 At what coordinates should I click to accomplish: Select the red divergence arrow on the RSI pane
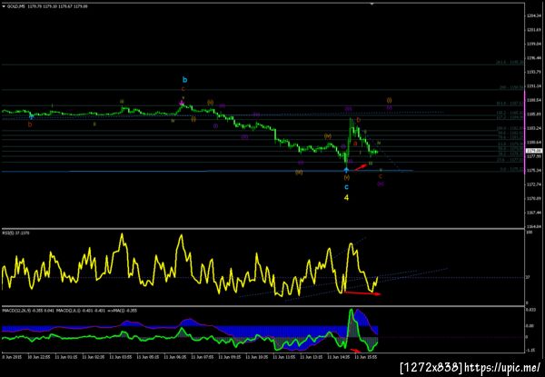tap(362, 293)
